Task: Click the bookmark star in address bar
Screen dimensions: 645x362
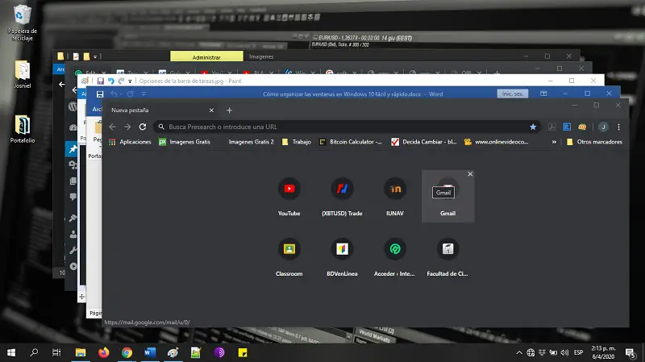Action: [533, 127]
